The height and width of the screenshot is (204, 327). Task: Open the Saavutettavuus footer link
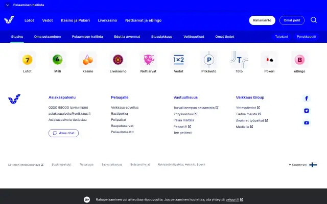pos(112,165)
